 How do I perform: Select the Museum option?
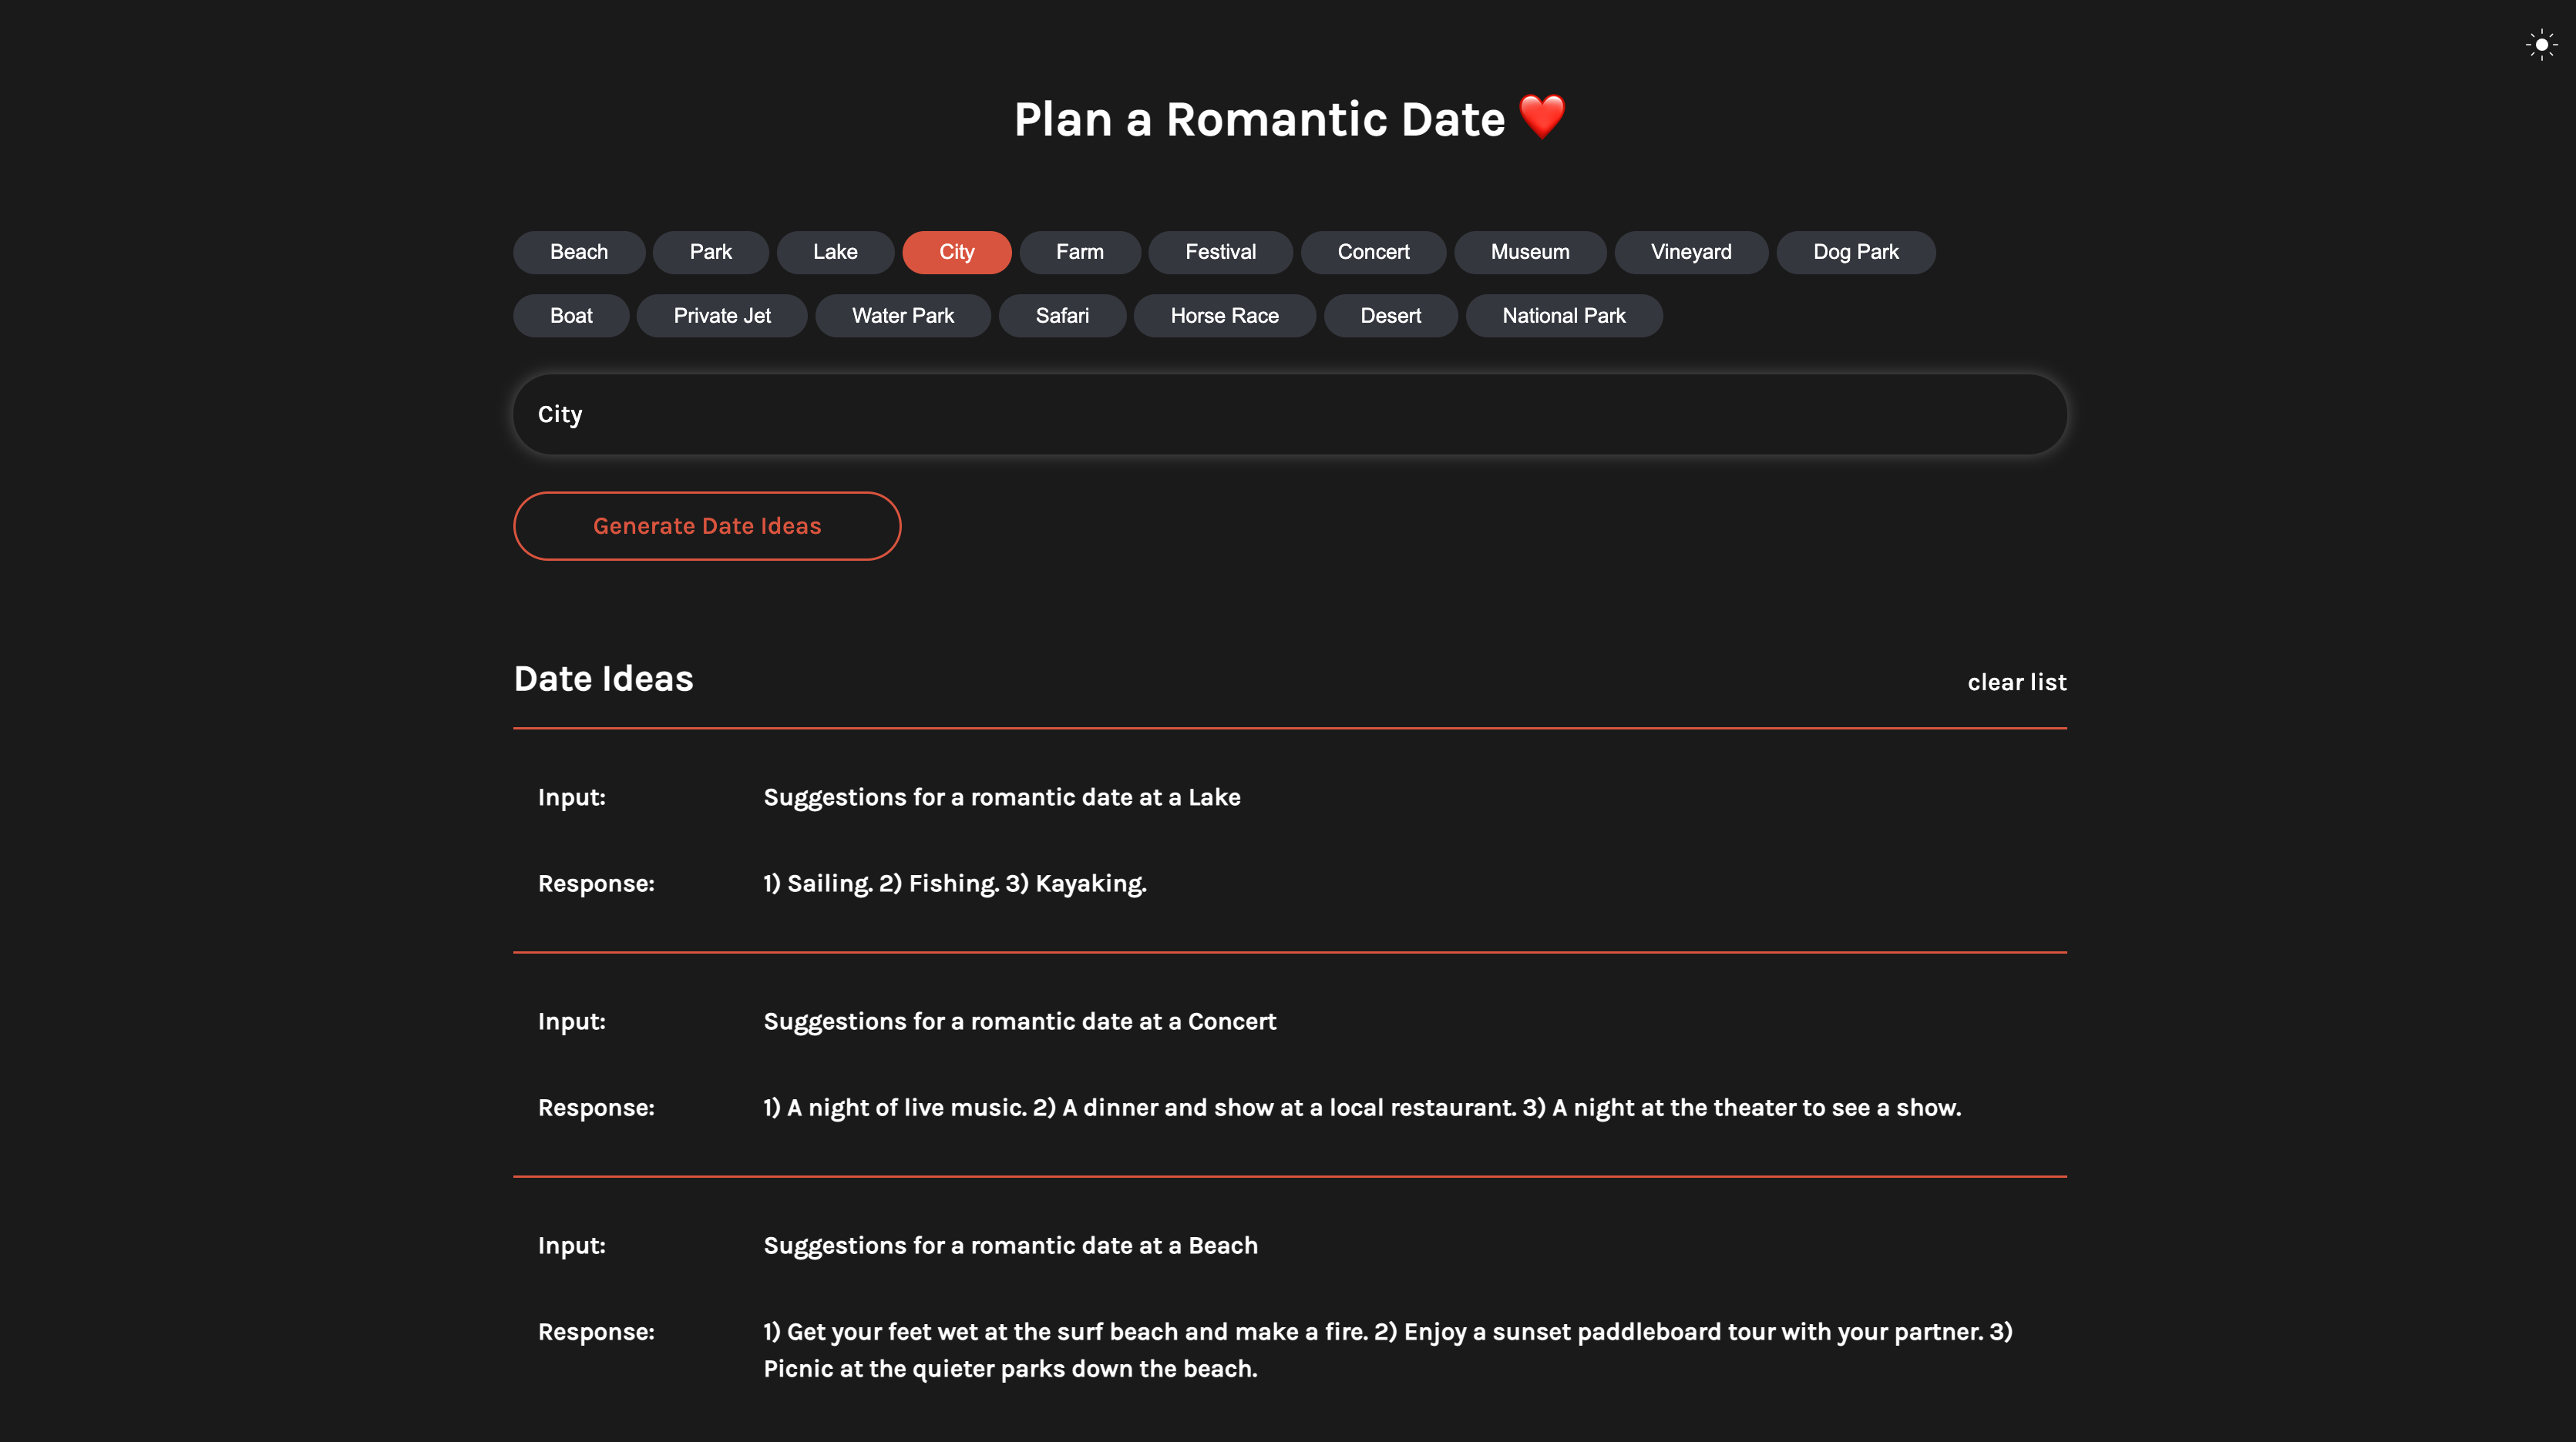[1529, 252]
